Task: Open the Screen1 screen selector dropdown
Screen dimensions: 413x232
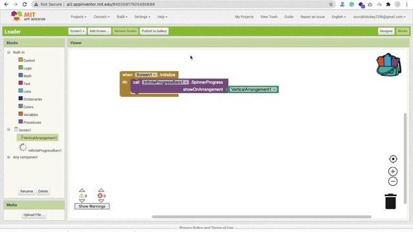Action: click(77, 31)
